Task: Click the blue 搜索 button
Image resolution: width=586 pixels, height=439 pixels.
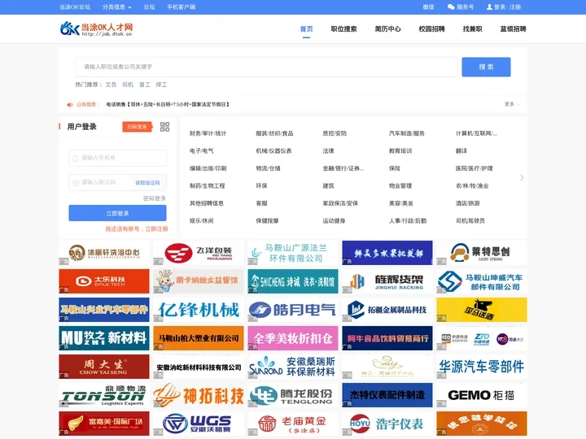Action: (x=486, y=67)
